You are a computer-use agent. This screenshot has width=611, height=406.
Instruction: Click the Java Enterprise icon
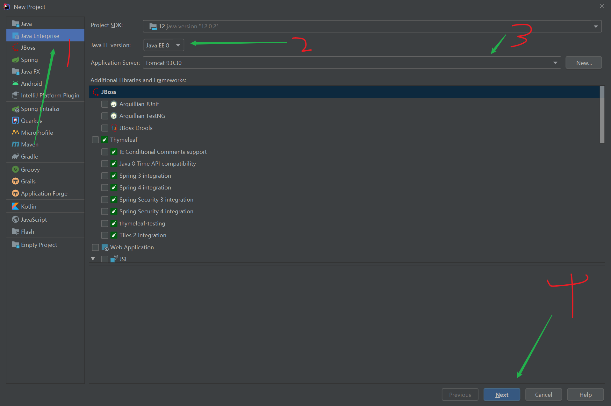pyautogui.click(x=15, y=36)
